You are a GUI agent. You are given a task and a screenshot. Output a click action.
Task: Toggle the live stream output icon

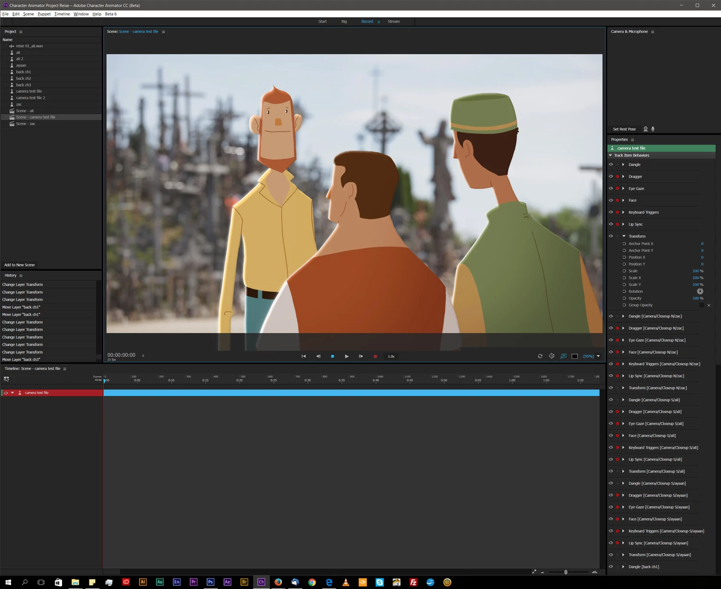click(x=563, y=356)
